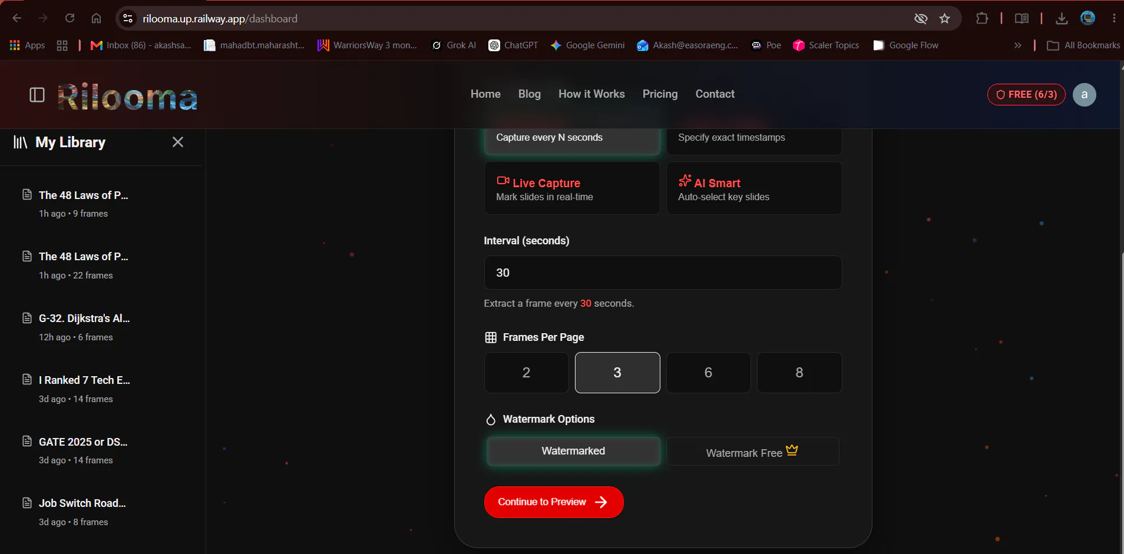The image size is (1124, 554).
Task: Close the My Library panel
Action: click(x=178, y=142)
